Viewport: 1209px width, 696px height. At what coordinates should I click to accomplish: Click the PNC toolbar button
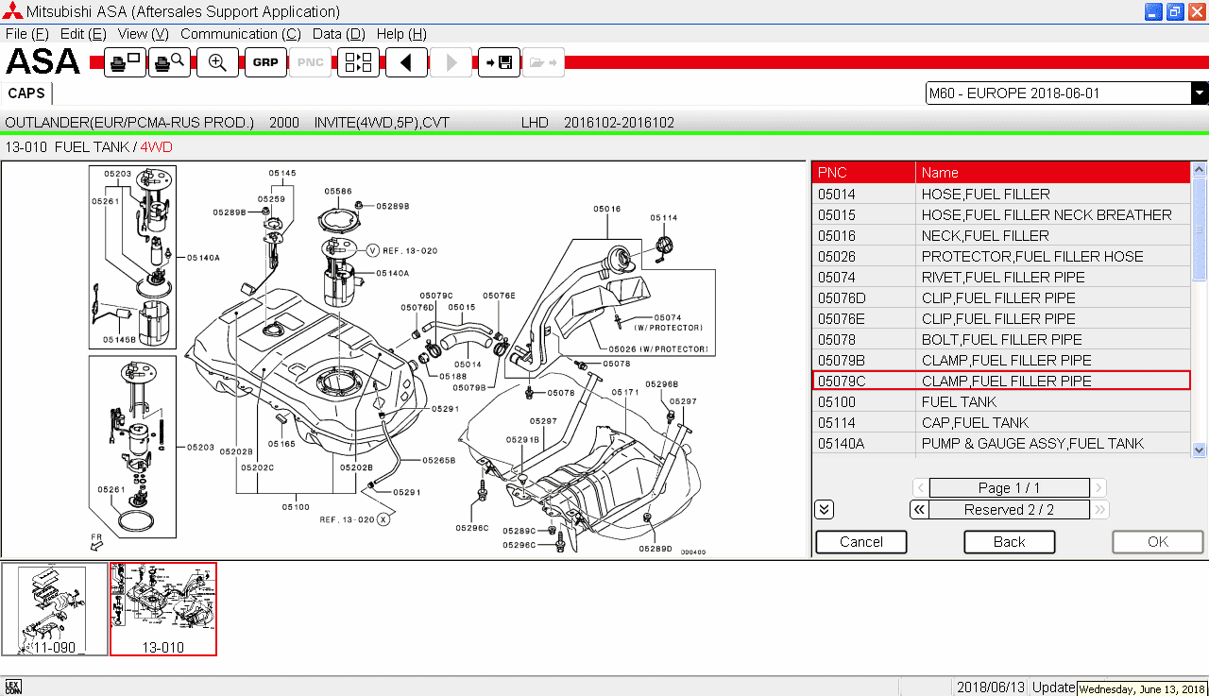[x=310, y=62]
